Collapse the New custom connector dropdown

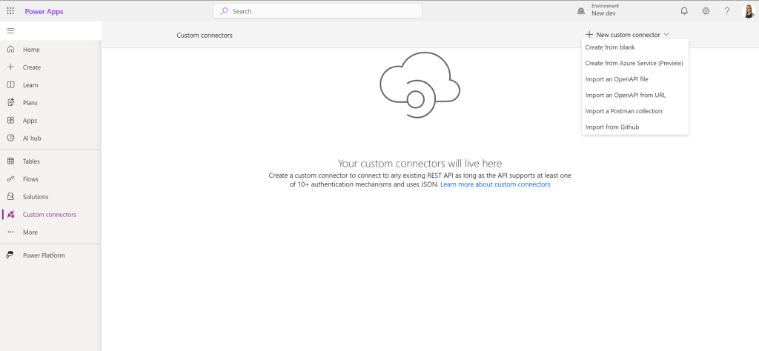click(627, 35)
